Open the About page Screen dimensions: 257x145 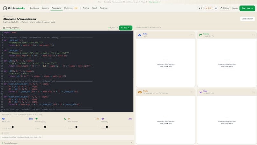94,8
